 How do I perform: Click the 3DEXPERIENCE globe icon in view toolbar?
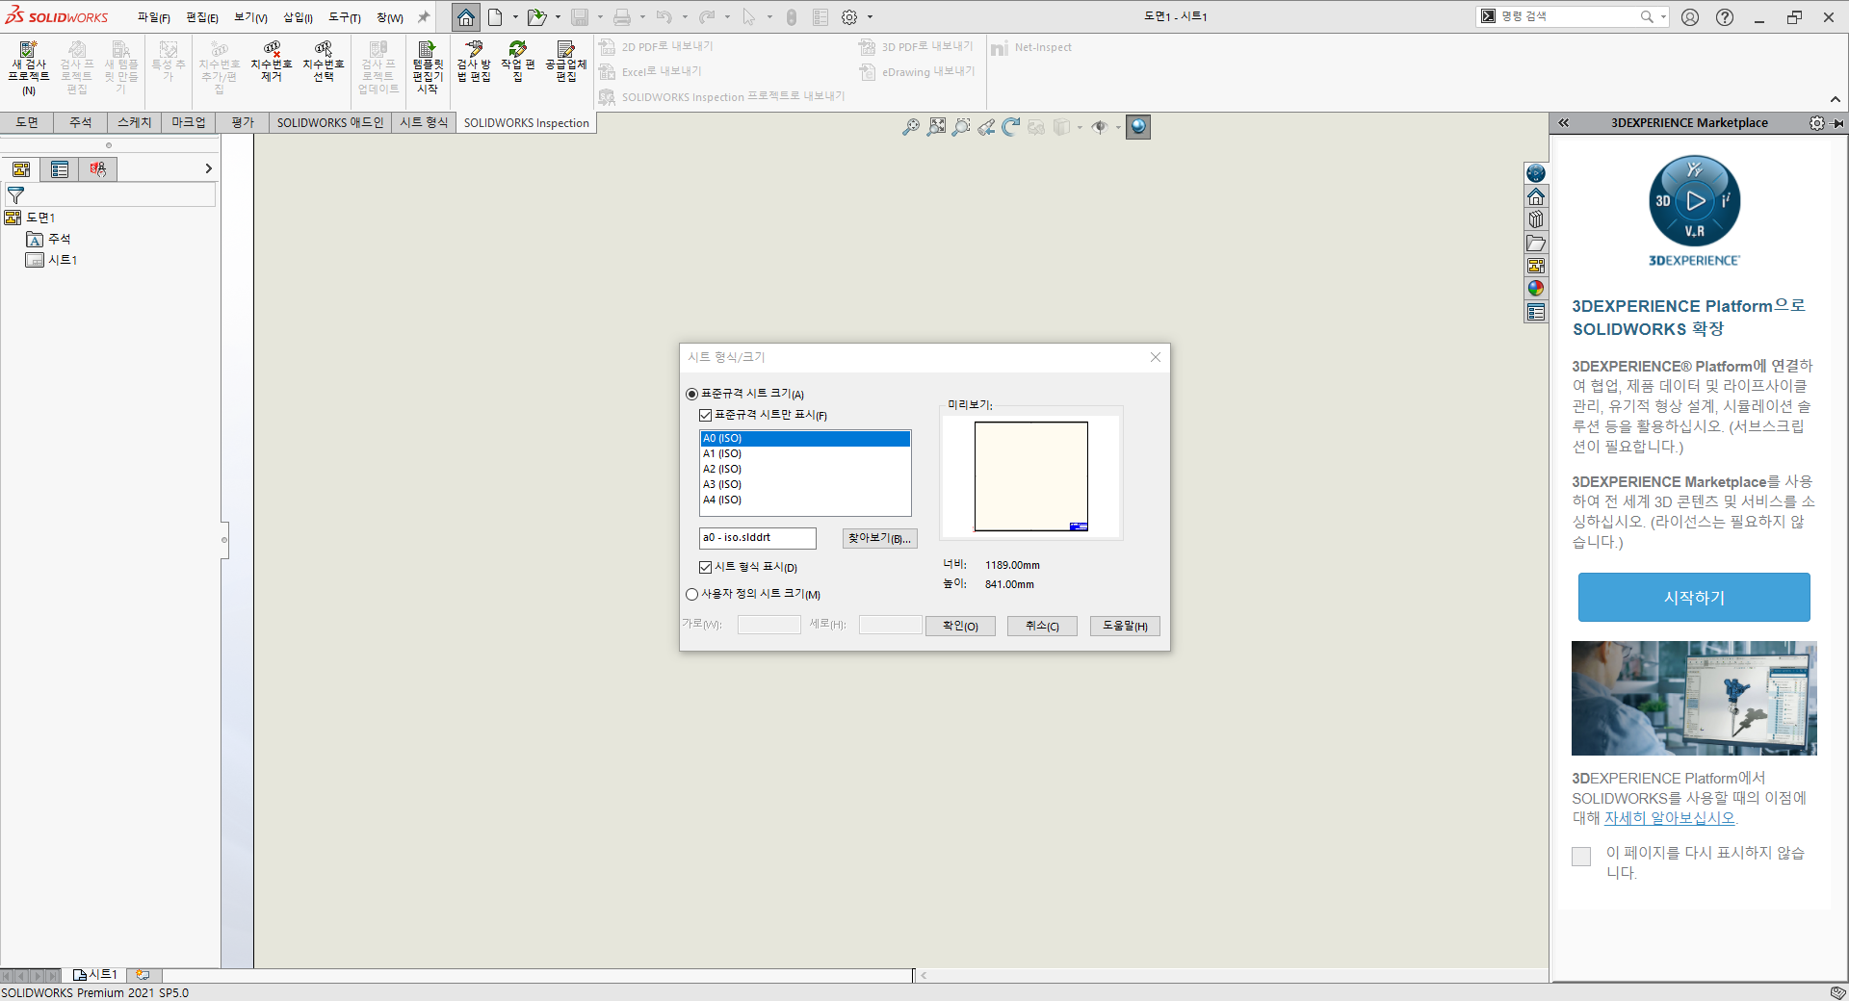point(1138,127)
